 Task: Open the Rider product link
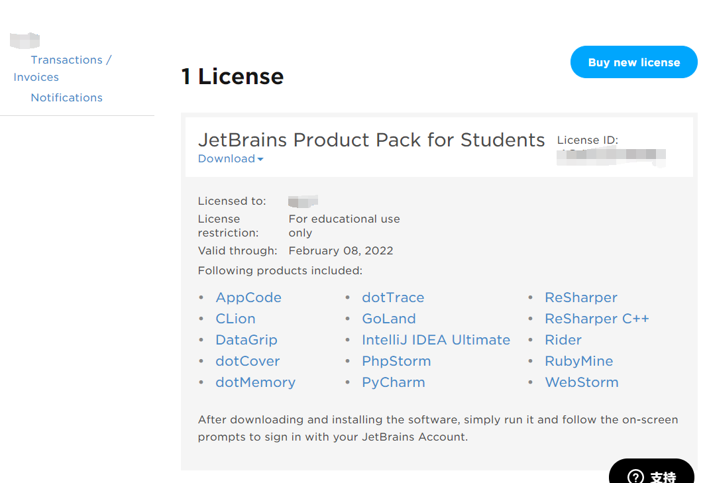coord(563,341)
